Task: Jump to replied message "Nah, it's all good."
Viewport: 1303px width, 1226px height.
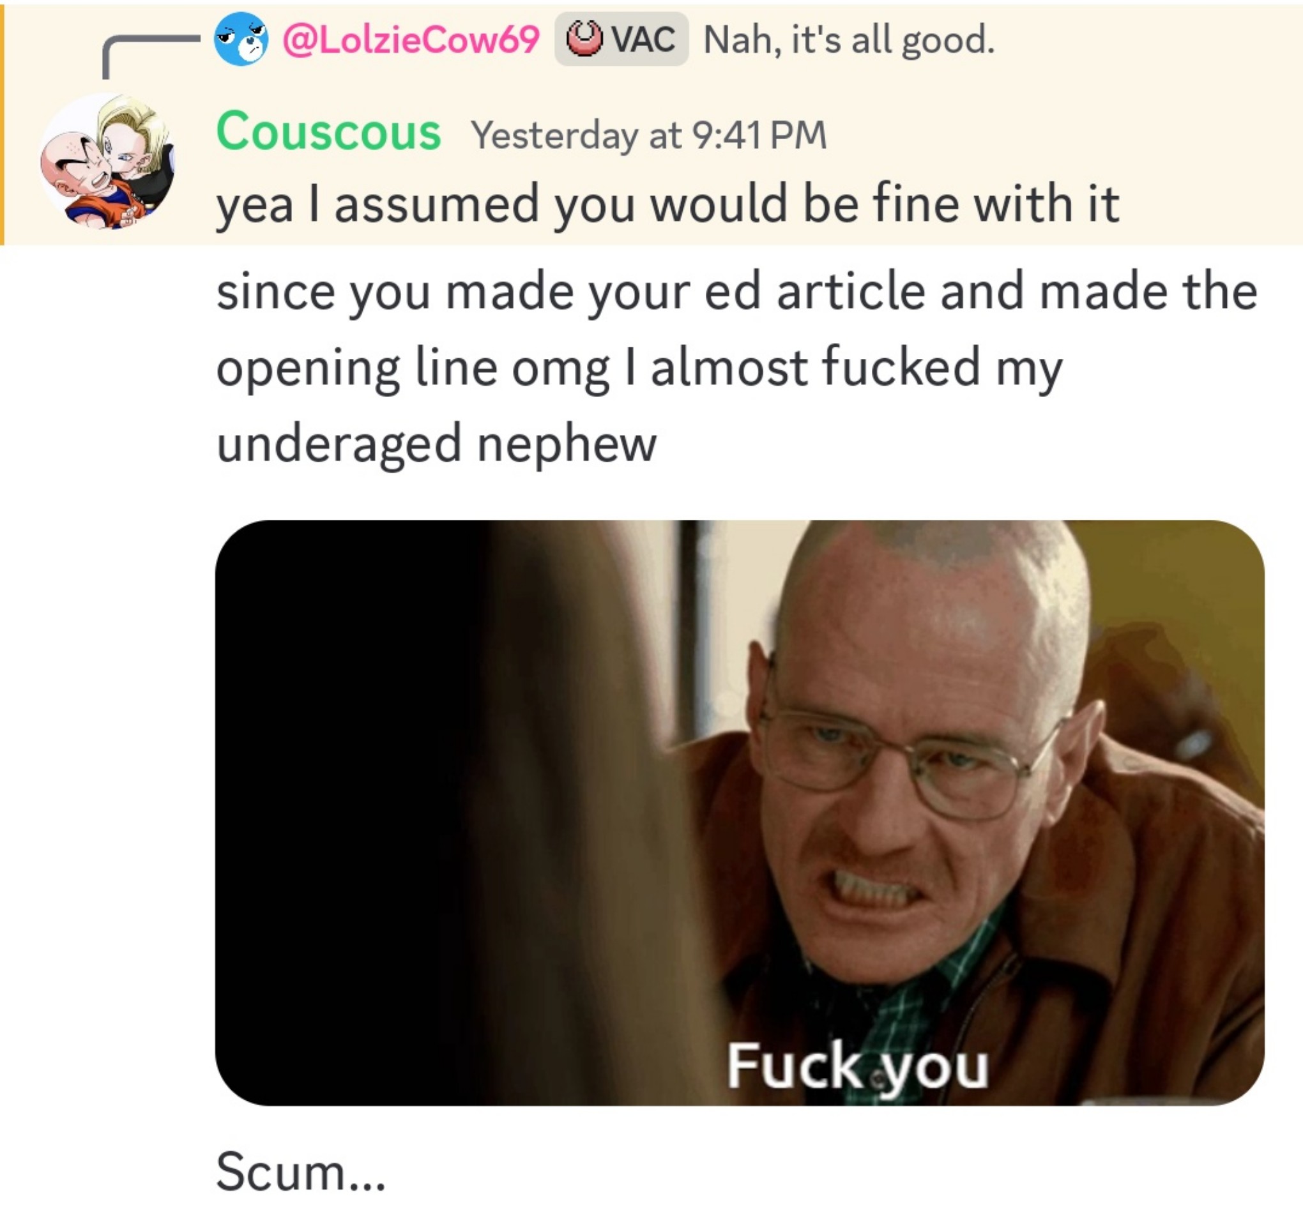Action: coord(849,40)
